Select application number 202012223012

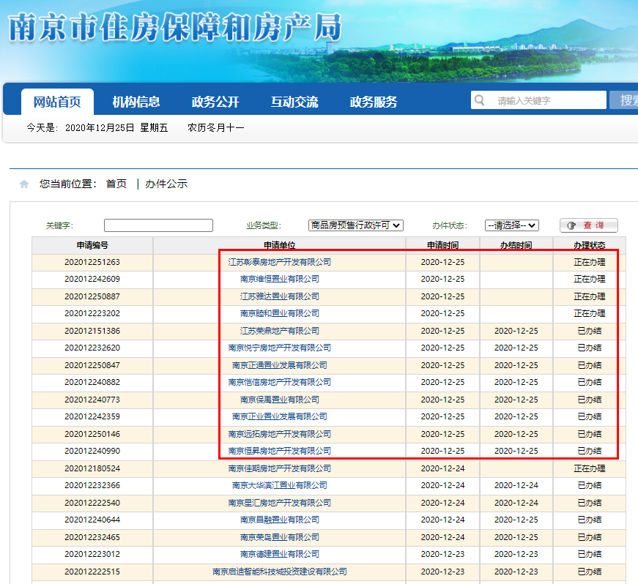pos(92,554)
